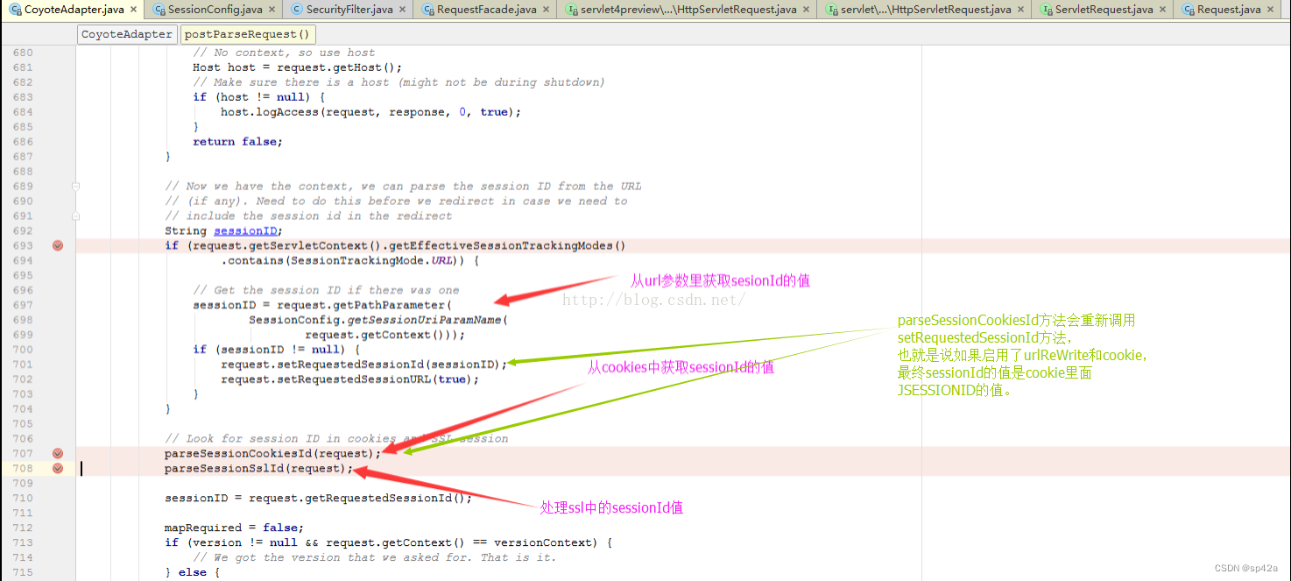Toggle the breakpoint on line 707
The width and height of the screenshot is (1291, 581).
(x=58, y=453)
